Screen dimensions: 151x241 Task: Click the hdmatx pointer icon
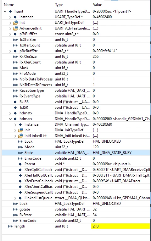click(x=15, y=113)
